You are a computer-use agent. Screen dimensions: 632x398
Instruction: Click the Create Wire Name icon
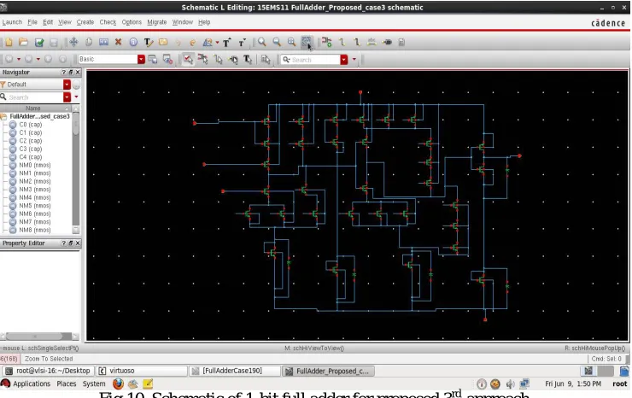(x=372, y=42)
